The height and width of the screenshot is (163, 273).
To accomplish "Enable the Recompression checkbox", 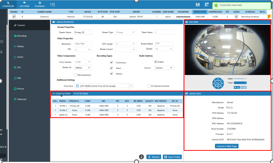I will [x=76, y=75].
